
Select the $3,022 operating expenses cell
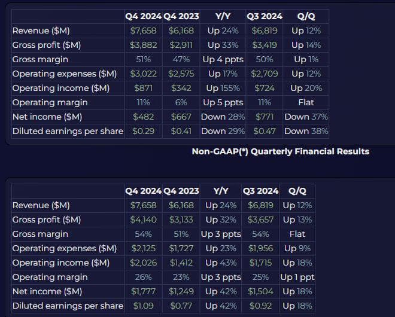tap(142, 74)
